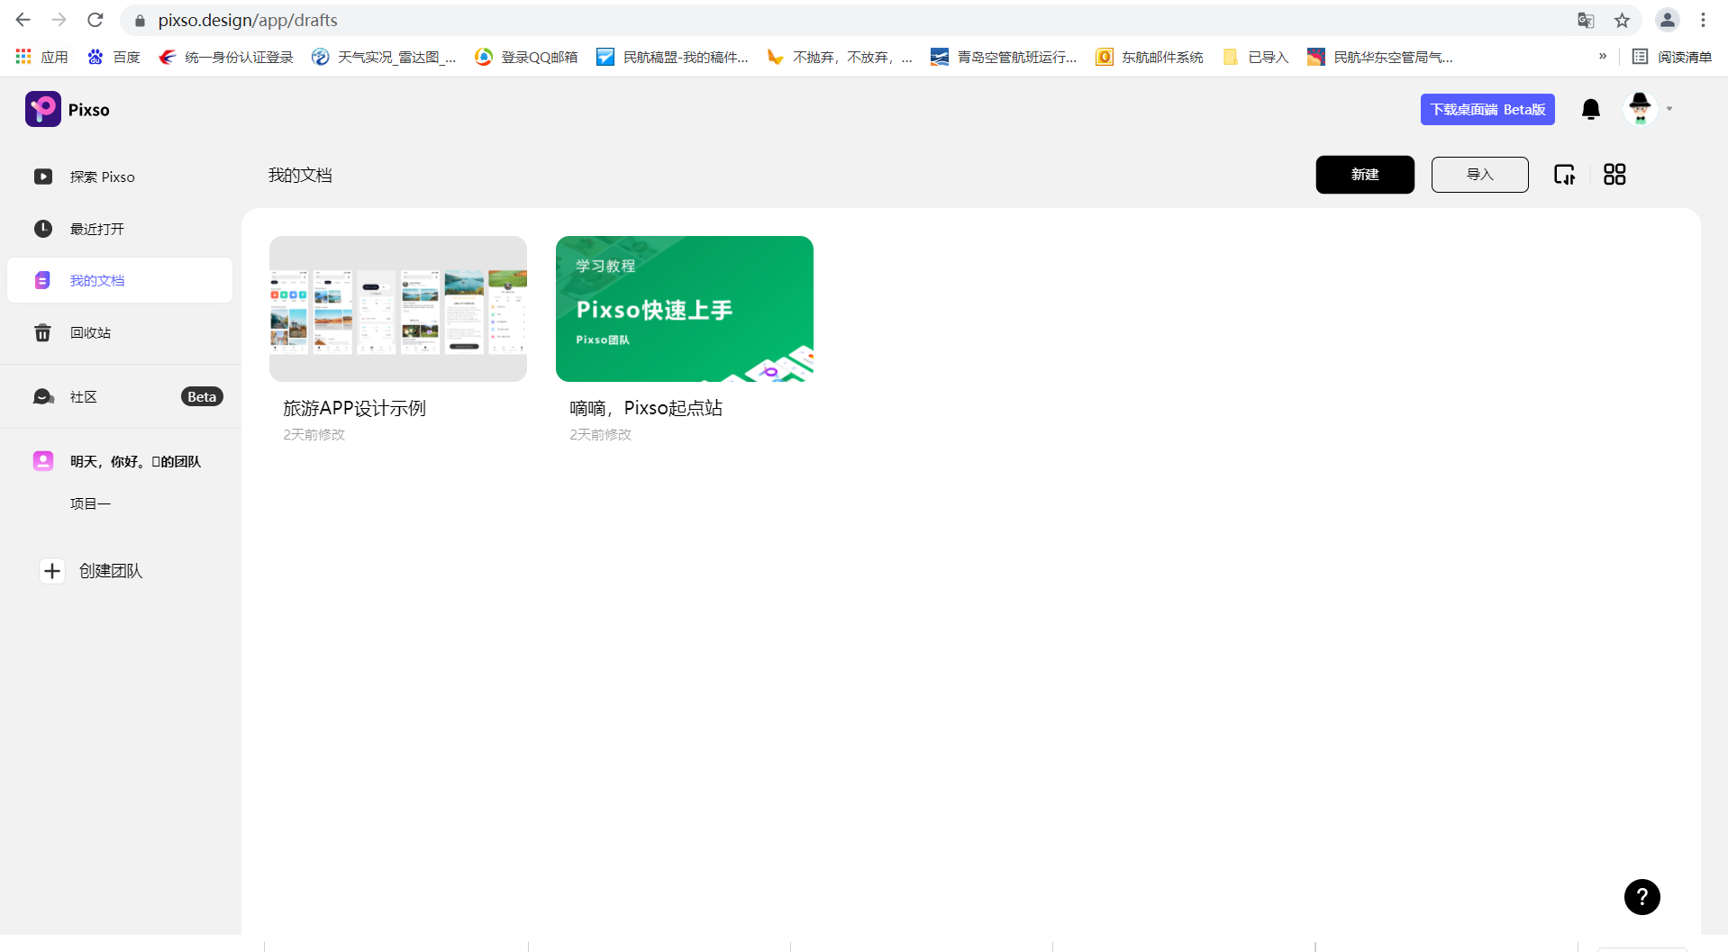
Task: Click 2天前修改 under 嘀嘀，Pixso起点站
Action: pos(601,434)
